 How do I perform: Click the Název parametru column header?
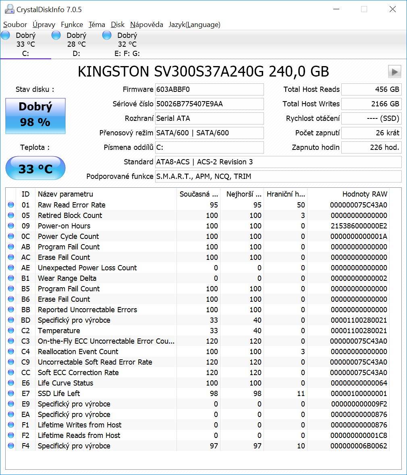(x=106, y=194)
